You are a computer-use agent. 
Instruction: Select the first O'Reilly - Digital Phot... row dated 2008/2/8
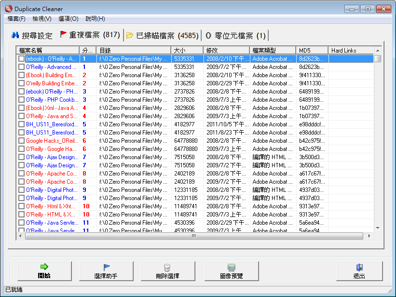pos(195,190)
